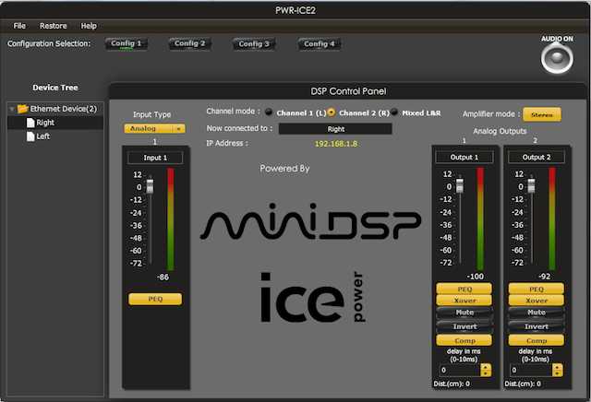Image resolution: width=591 pixels, height=402 pixels.
Task: Decrease Output 1 delay with down arrow
Action: click(x=486, y=373)
